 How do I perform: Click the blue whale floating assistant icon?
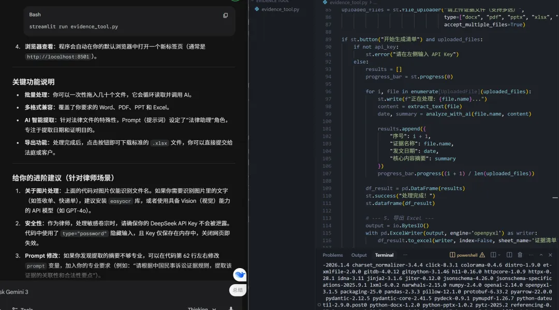click(x=240, y=275)
